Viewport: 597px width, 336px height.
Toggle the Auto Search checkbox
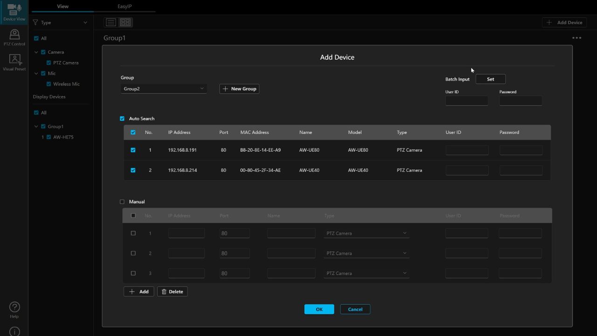point(122,119)
